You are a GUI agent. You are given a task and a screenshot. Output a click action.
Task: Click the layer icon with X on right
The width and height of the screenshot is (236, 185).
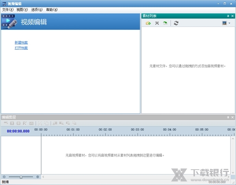pyautogui.click(x=61, y=123)
